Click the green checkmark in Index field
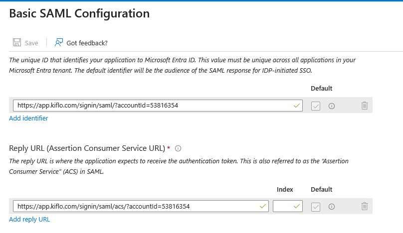403x233 pixels. click(297, 206)
